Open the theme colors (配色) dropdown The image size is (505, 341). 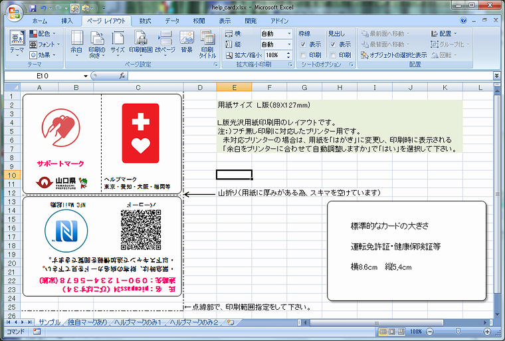(x=45, y=33)
